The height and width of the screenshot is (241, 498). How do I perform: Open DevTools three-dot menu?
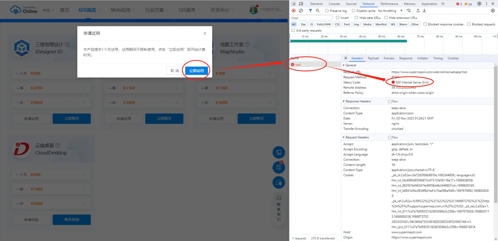[486, 4]
